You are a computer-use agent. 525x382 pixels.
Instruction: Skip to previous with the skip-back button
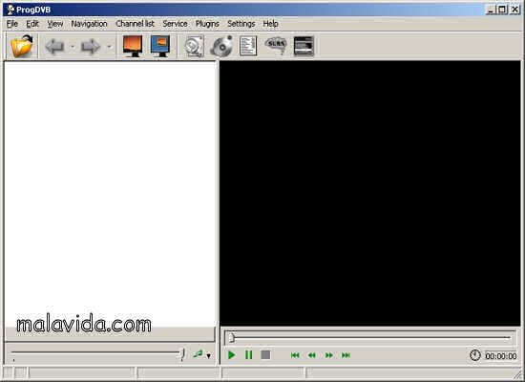click(x=295, y=355)
